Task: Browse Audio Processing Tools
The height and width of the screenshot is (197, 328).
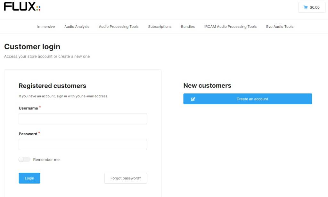Action: point(119,27)
